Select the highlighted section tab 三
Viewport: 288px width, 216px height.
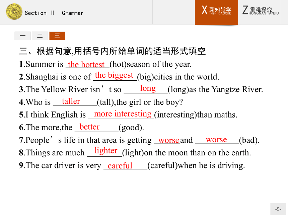pos(57,36)
